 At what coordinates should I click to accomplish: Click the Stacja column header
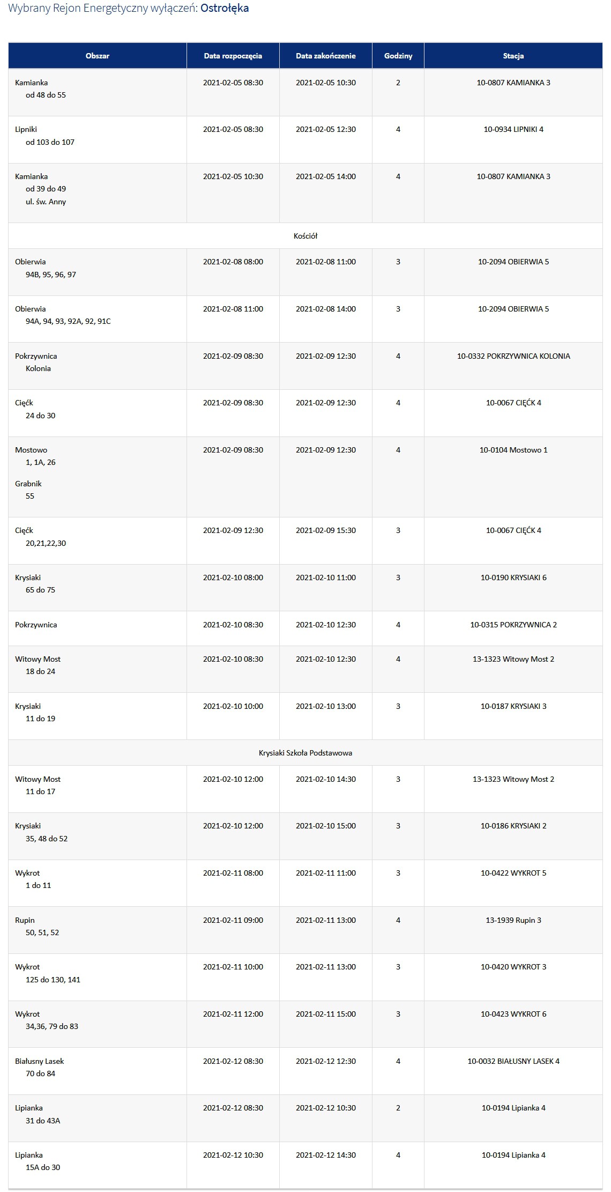click(513, 56)
